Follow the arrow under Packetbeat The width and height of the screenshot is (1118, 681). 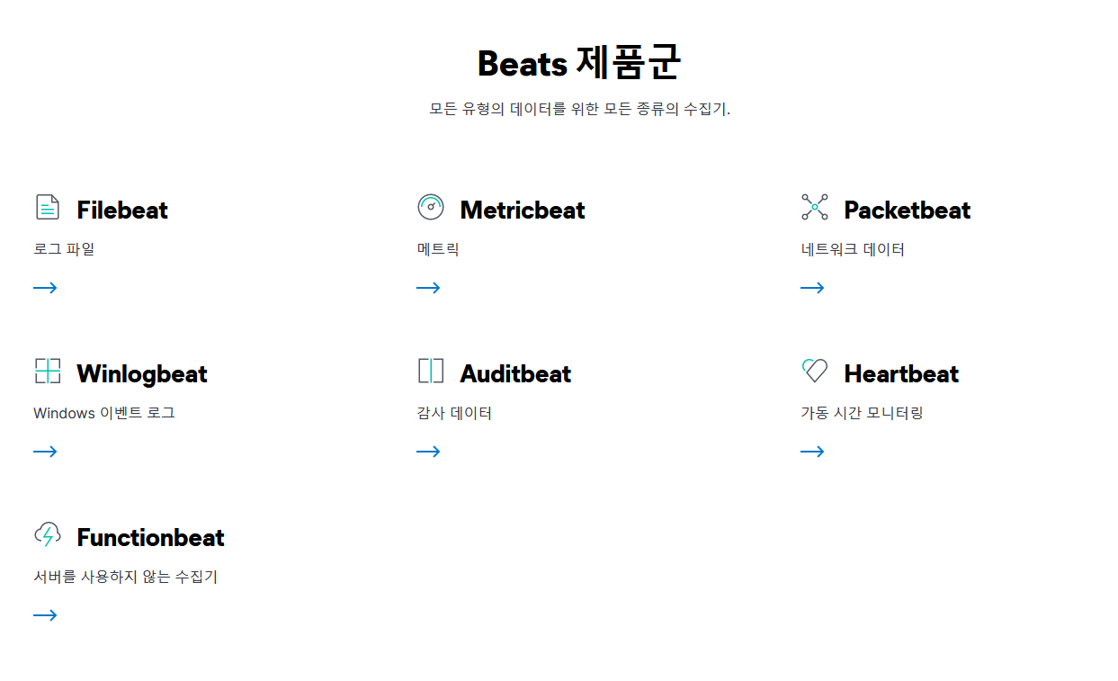tap(812, 288)
